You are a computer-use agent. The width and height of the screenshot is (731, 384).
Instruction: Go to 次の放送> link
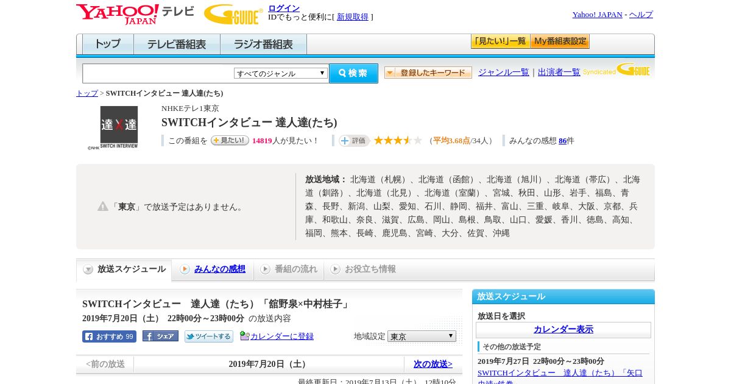(x=433, y=364)
